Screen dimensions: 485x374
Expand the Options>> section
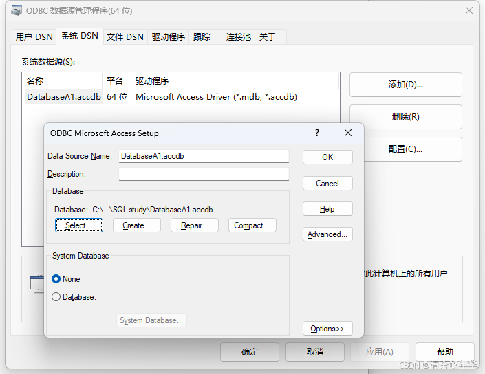click(327, 328)
